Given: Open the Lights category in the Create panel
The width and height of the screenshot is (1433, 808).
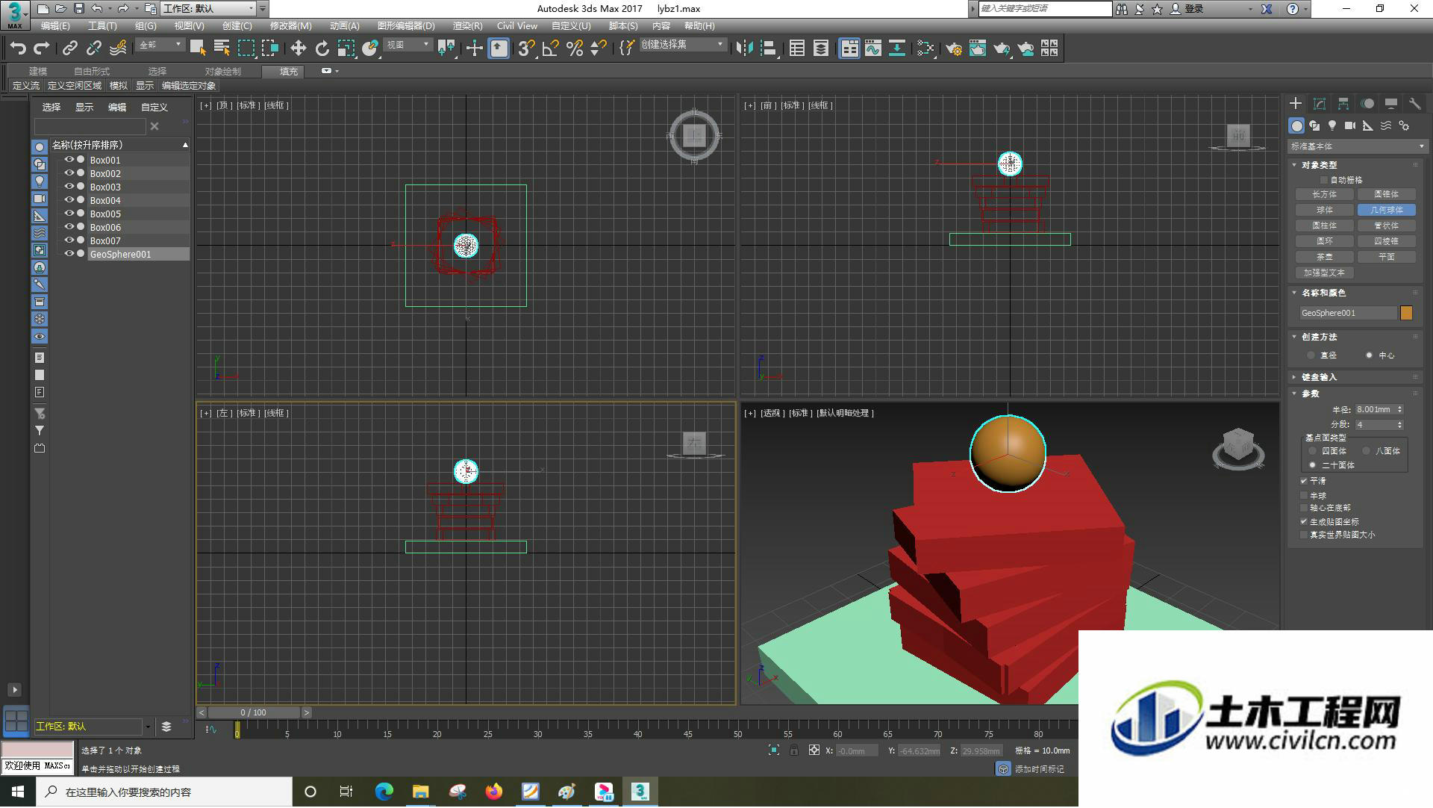Looking at the screenshot, I should tap(1332, 125).
